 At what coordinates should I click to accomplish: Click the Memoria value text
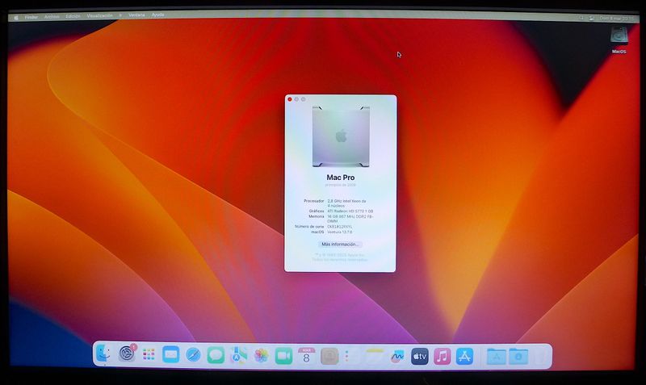pos(350,219)
